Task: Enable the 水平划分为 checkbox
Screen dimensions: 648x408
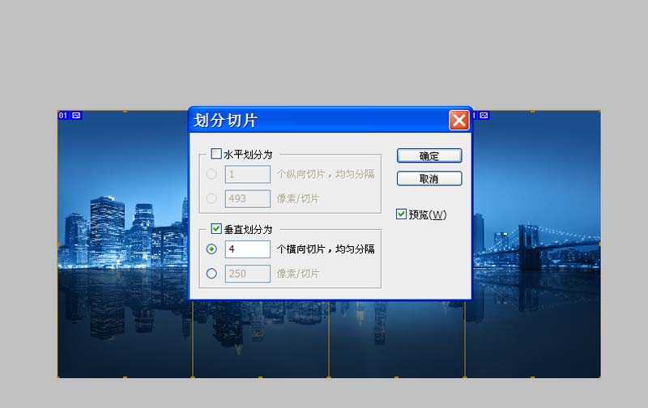Action: pyautogui.click(x=216, y=154)
